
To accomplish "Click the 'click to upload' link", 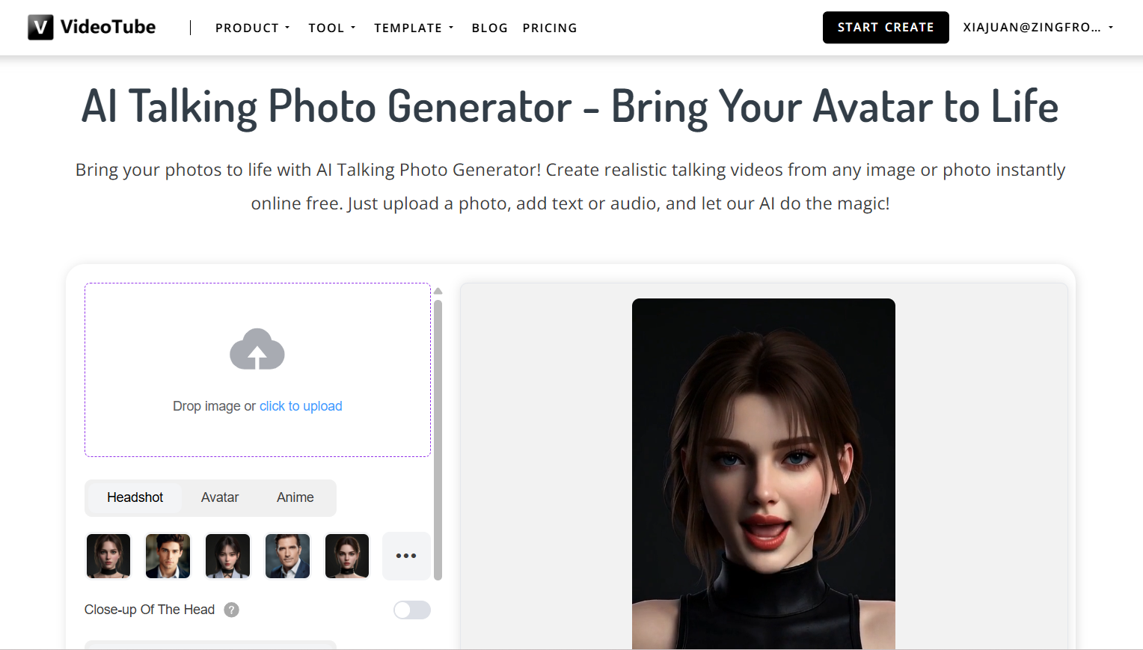I will point(301,406).
